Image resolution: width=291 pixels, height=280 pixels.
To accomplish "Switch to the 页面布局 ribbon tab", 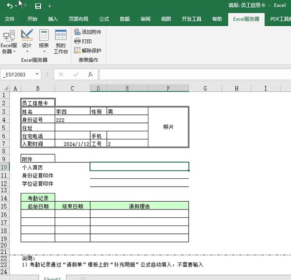I will coord(78,19).
